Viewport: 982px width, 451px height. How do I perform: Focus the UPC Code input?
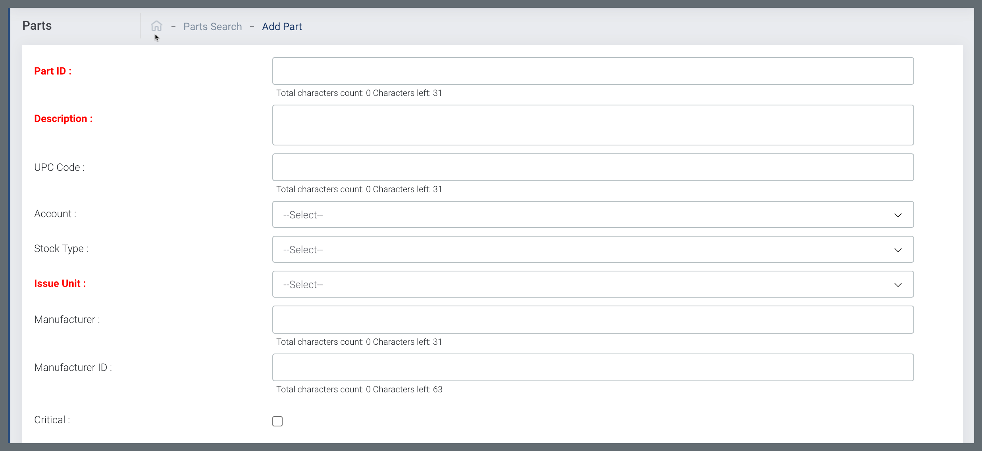593,167
